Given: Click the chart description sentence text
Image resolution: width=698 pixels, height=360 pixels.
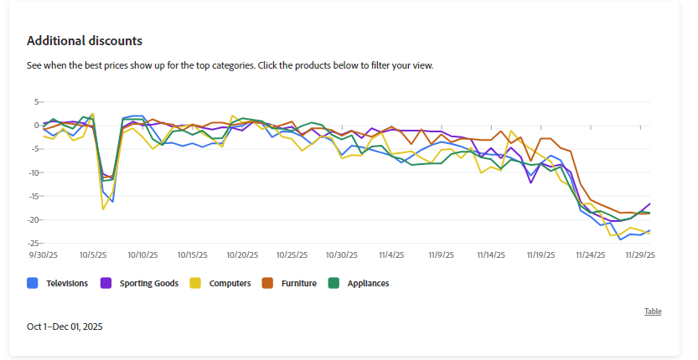Looking at the screenshot, I should coord(230,65).
